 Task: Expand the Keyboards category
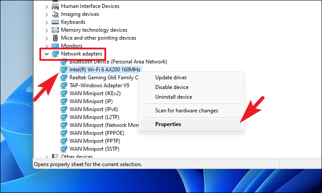pyautogui.click(x=46, y=22)
